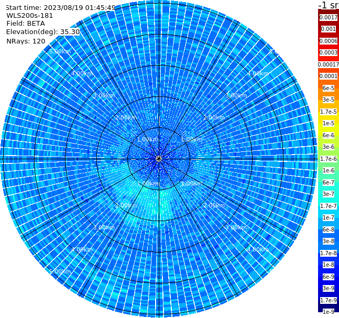Click the southeast 3.00km range ring label

[x=236, y=227]
